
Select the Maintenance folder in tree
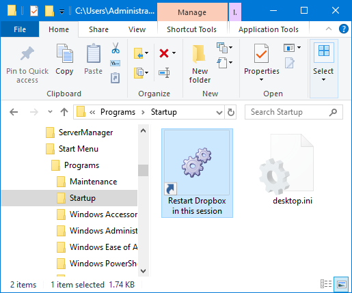click(93, 182)
